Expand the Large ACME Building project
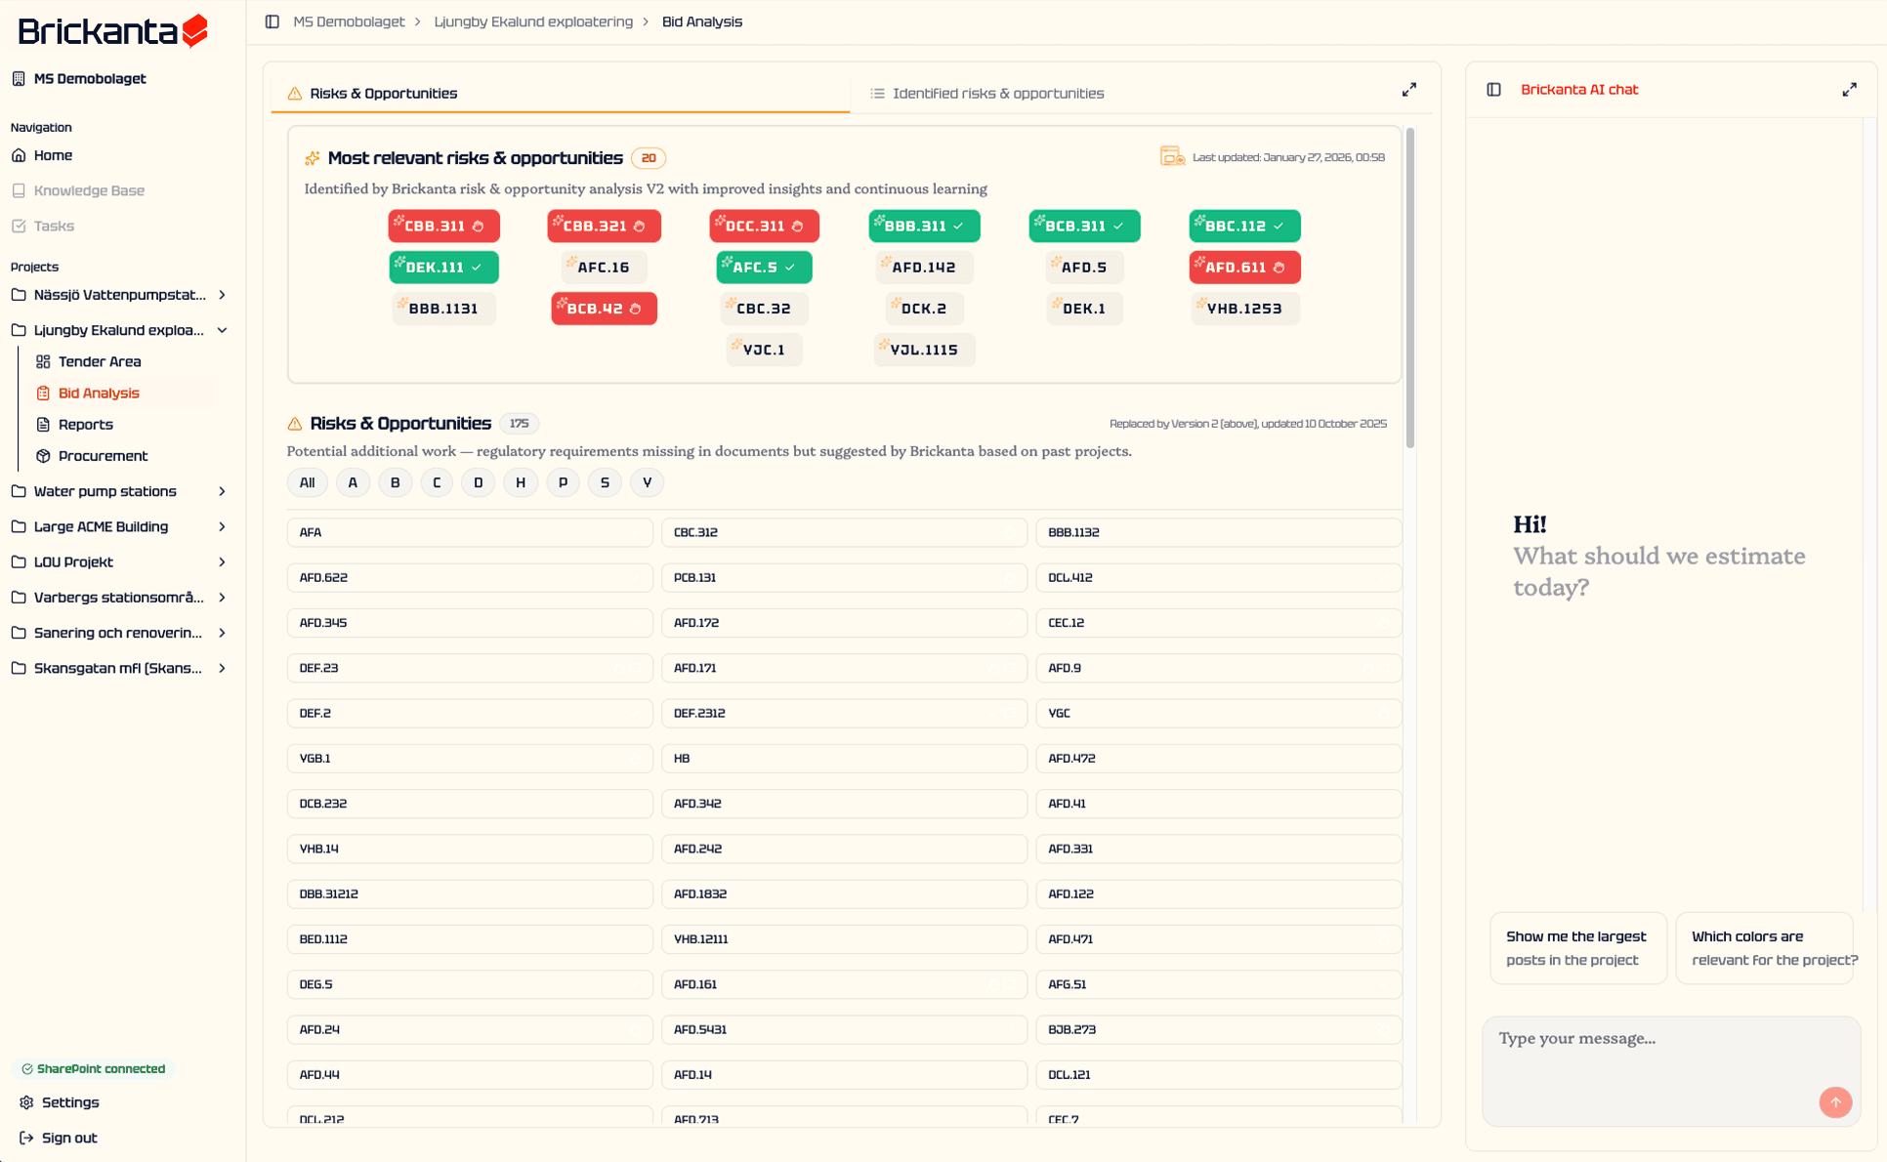Viewport: 1887px width, 1162px height. 222,526
